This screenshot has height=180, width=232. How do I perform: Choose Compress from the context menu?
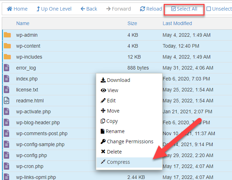pyautogui.click(x=118, y=162)
